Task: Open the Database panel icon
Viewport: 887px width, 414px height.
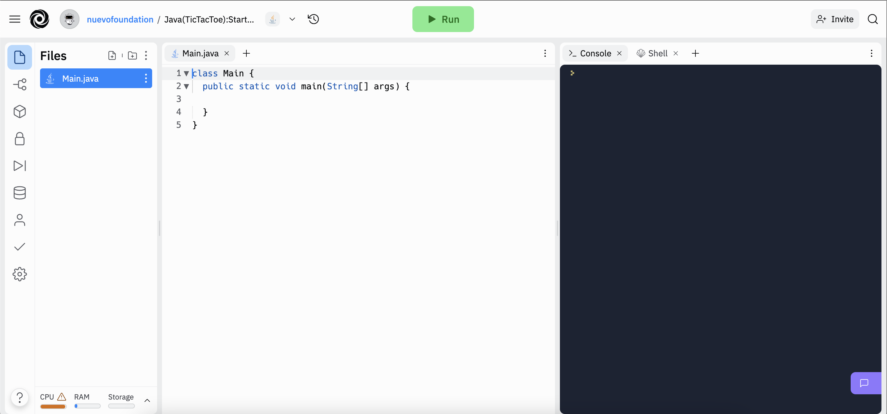Action: [19, 193]
